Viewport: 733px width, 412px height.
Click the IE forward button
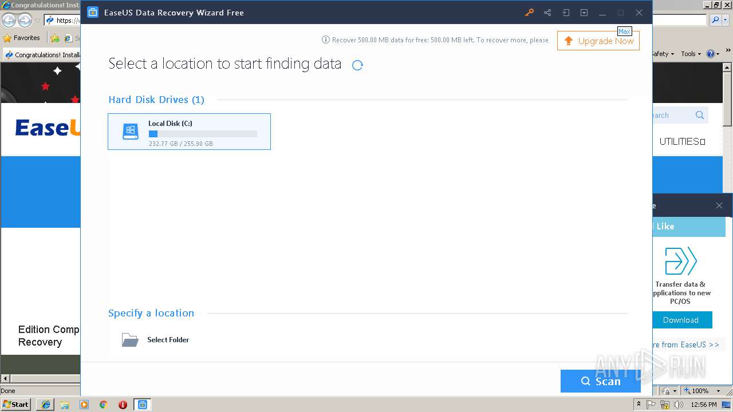(x=25, y=21)
